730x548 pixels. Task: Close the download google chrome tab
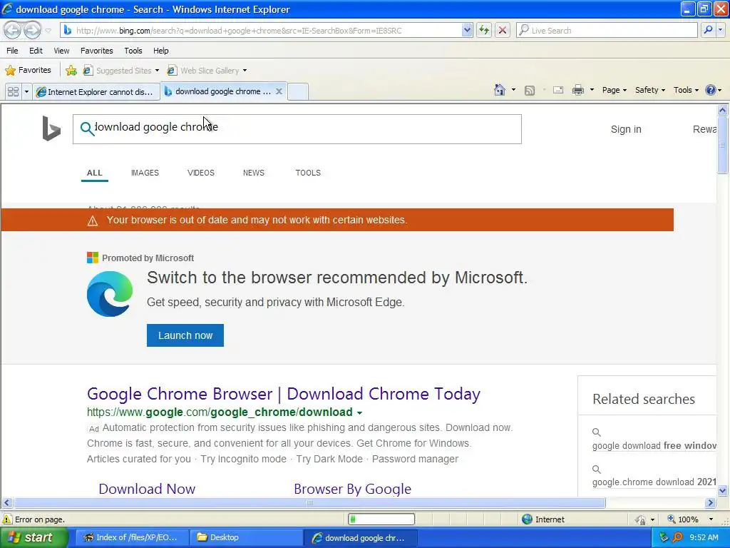coord(279,91)
